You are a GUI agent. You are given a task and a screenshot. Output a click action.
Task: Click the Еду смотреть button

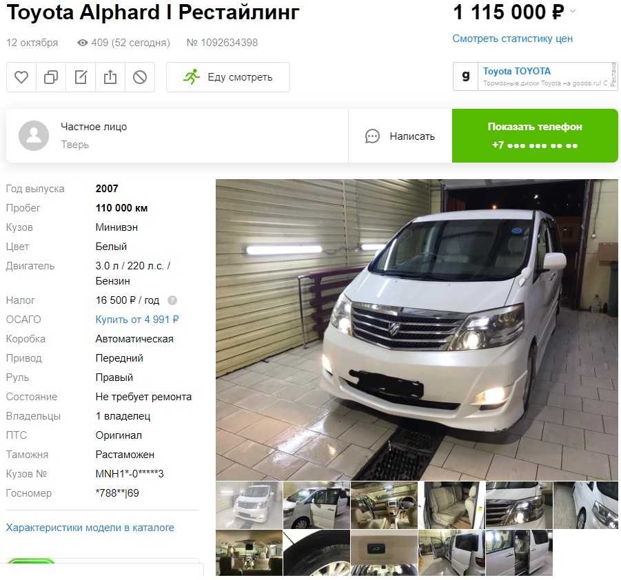[228, 77]
